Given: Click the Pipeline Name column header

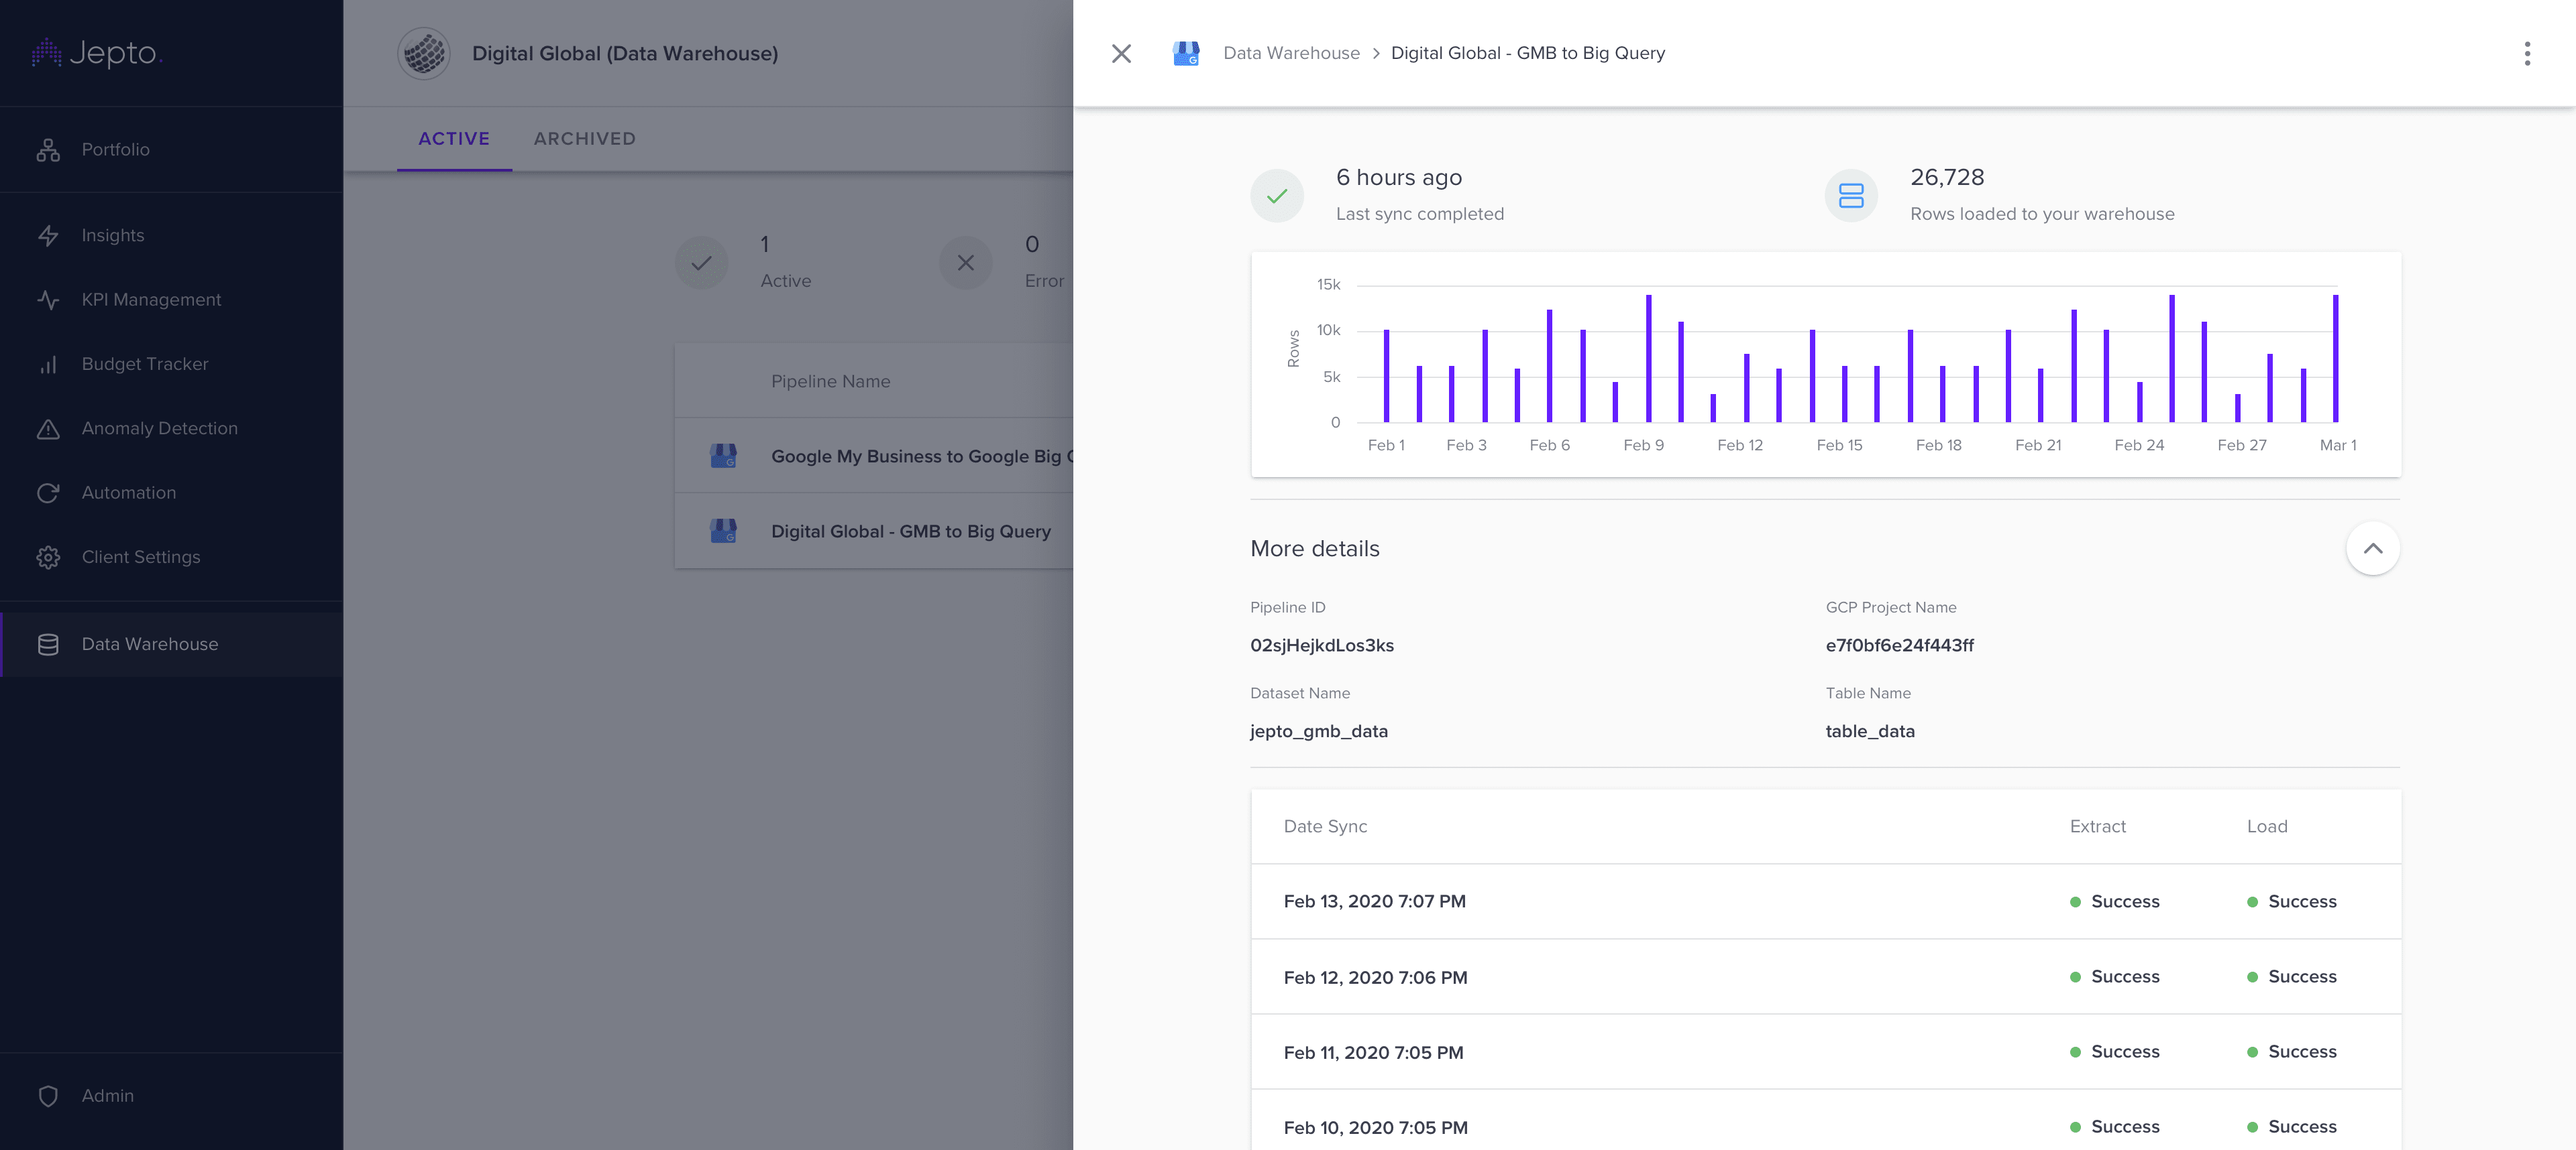Looking at the screenshot, I should (830, 382).
